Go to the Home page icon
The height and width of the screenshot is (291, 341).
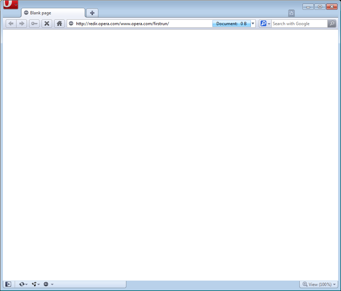(x=59, y=23)
